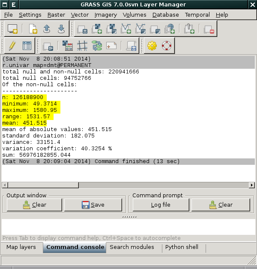Open GUI settings gear icon
The width and height of the screenshot is (257, 269).
[x=152, y=46]
